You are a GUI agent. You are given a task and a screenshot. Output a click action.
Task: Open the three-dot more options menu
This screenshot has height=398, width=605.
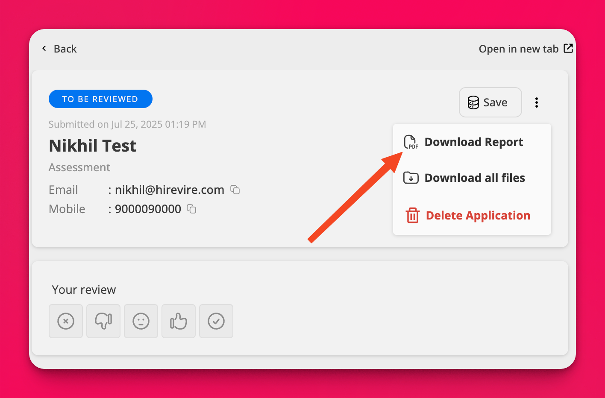pos(536,102)
